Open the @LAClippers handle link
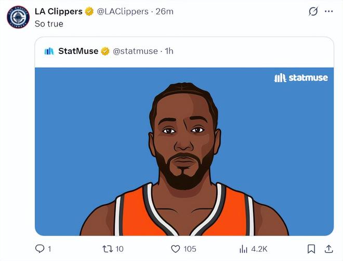 122,11
